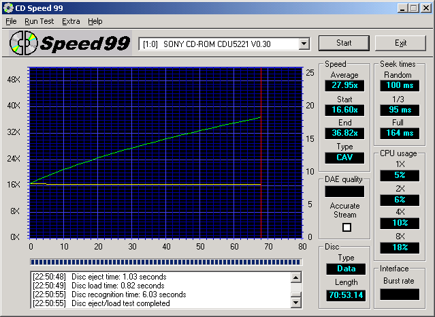Open the drive selection dropdown arrow
Screen dimensions: 435x317
(x=304, y=44)
